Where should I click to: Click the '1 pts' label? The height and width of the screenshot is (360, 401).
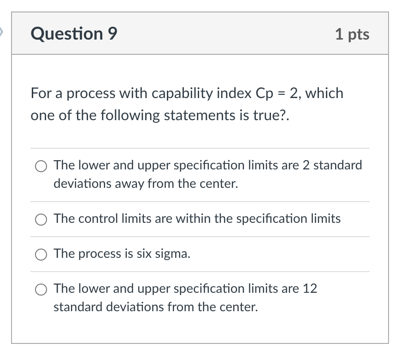click(x=353, y=34)
